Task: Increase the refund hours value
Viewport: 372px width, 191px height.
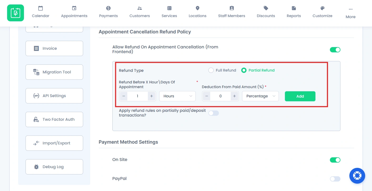Action: point(152,96)
